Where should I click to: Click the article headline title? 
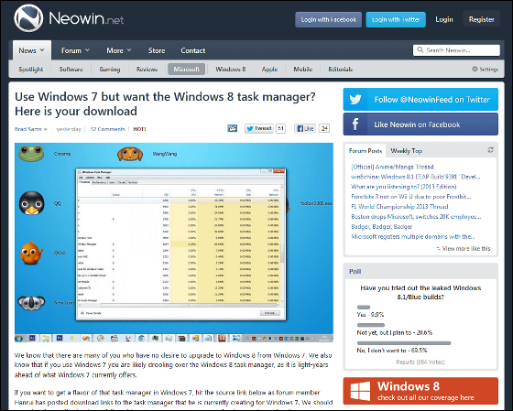(165, 103)
